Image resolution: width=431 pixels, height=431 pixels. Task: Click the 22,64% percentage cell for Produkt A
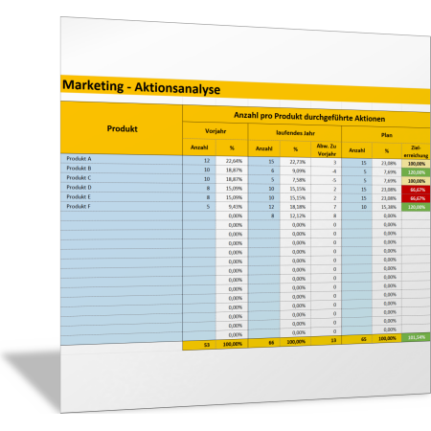coord(232,161)
